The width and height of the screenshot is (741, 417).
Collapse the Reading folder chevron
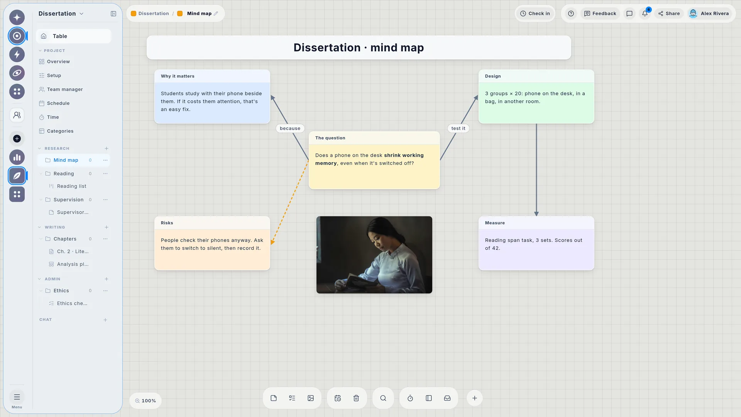(41, 174)
